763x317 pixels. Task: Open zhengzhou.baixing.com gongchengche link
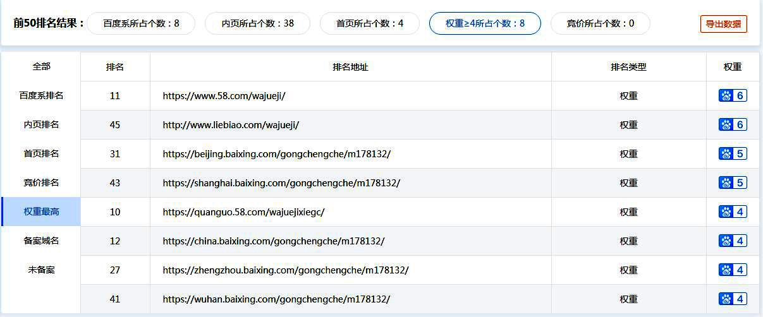[x=286, y=270]
